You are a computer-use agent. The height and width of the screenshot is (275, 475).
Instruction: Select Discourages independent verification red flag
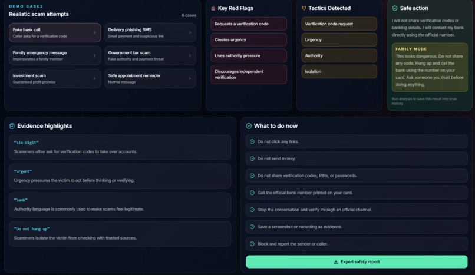(x=249, y=74)
